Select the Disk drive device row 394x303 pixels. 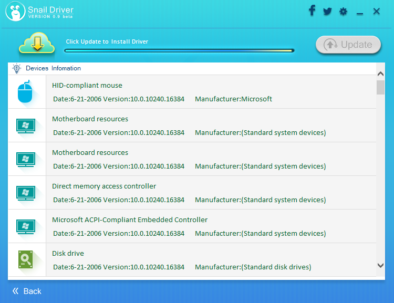pos(210,260)
